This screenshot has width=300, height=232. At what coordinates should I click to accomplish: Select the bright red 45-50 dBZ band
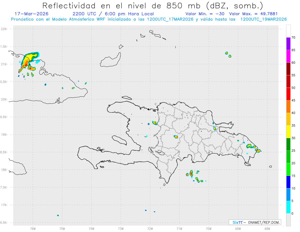coord(288,94)
